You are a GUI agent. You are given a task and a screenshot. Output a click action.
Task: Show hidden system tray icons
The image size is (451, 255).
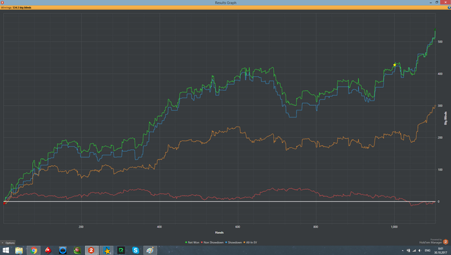point(403,250)
